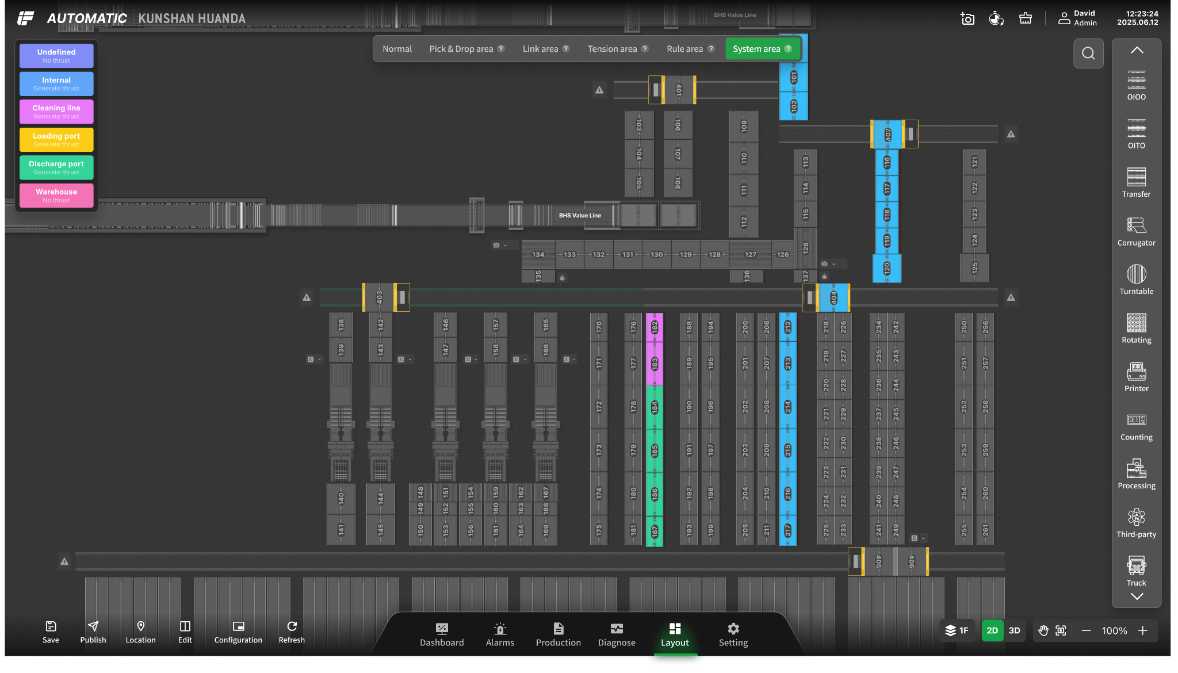This screenshot has width=1178, height=673.
Task: Open the 1F floor layer selector
Action: click(957, 631)
